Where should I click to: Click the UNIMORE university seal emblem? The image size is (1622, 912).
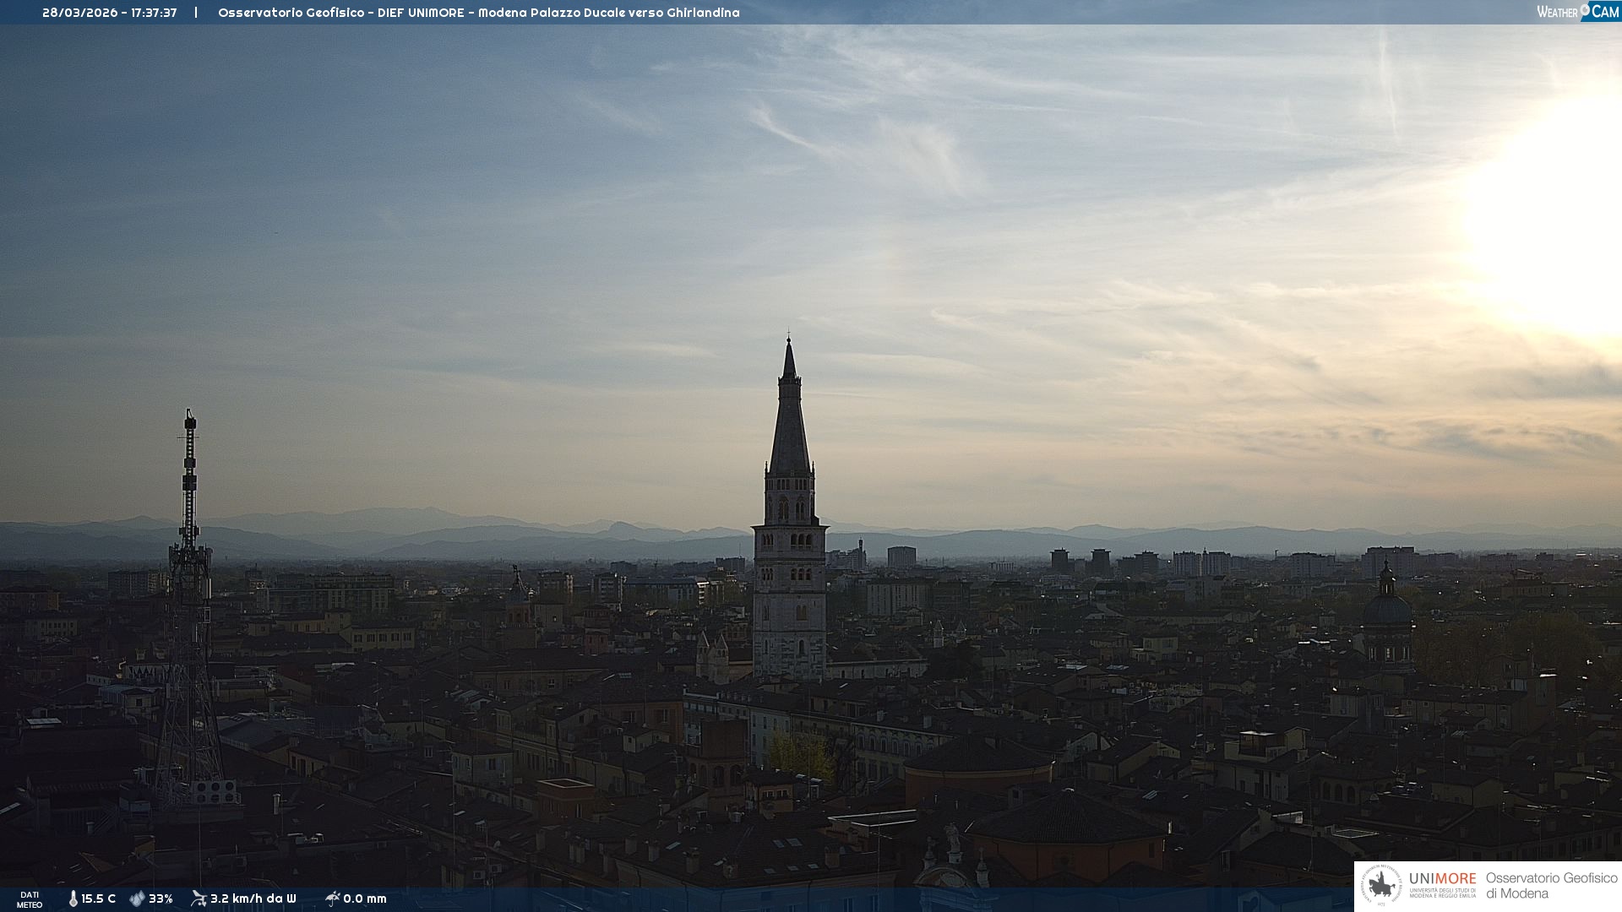point(1381,886)
